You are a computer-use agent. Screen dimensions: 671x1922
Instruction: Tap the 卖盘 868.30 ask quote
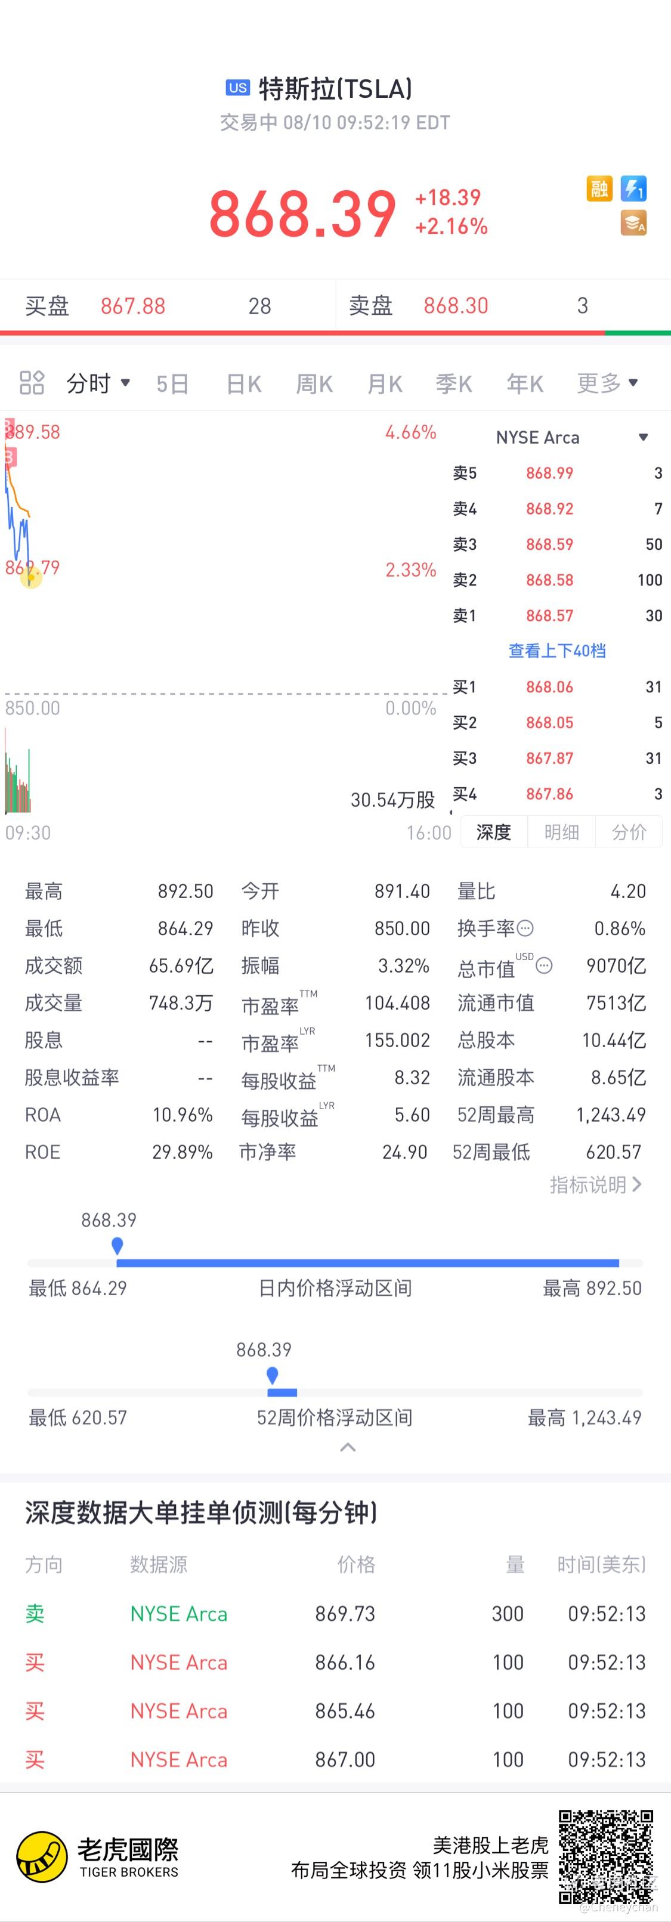[504, 306]
